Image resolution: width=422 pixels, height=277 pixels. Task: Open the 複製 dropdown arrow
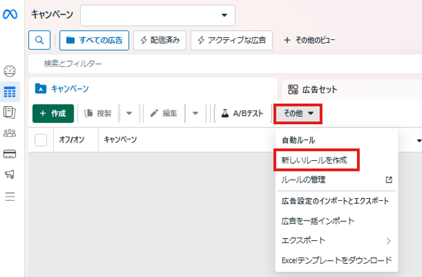pyautogui.click(x=129, y=114)
